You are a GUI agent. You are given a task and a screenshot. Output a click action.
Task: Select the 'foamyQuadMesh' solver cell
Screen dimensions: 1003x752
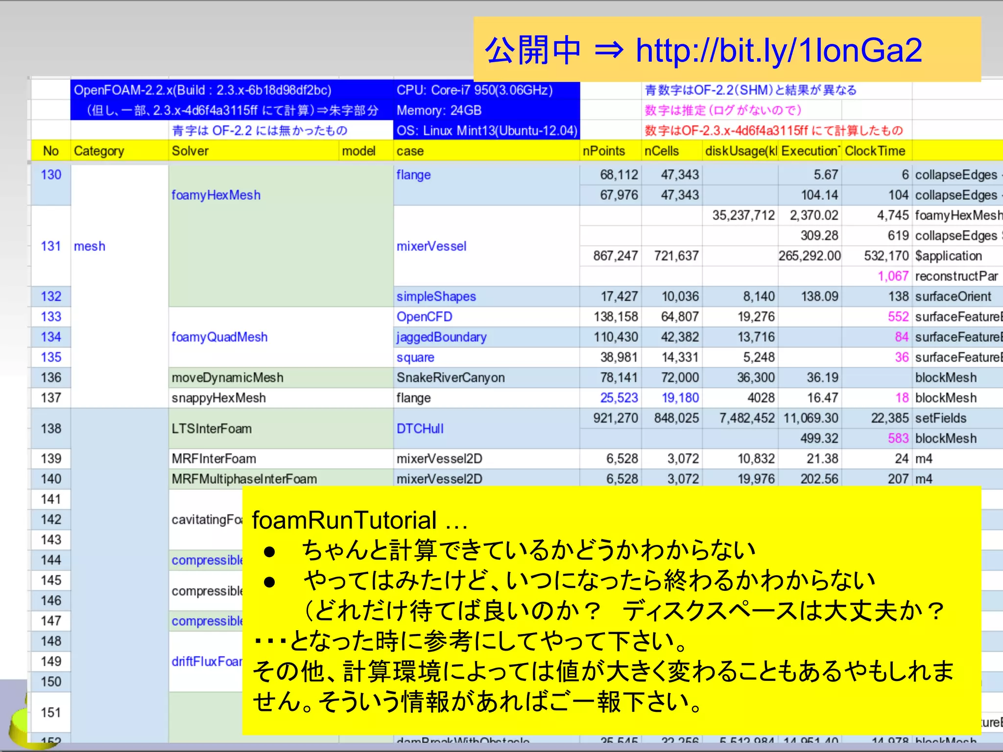pyautogui.click(x=281, y=337)
